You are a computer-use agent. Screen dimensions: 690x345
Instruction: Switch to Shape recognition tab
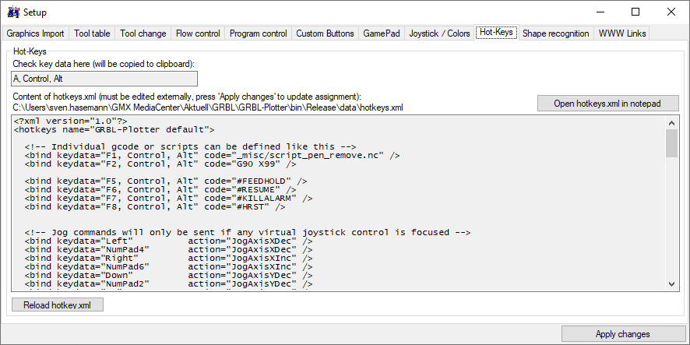(555, 33)
